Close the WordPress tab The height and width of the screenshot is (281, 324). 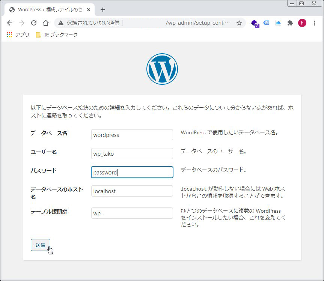coord(89,10)
